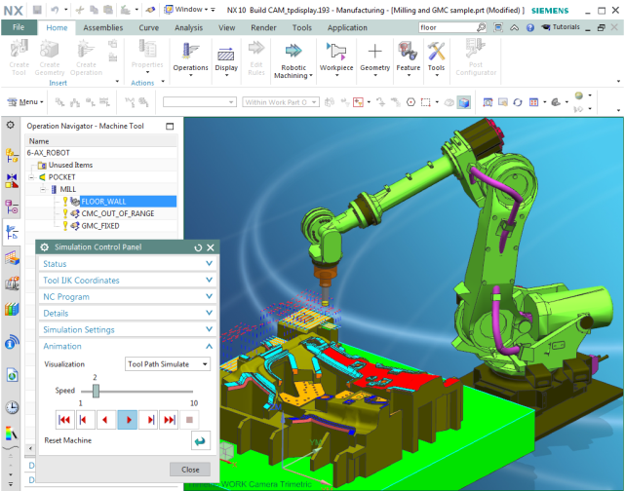
Task: Collapse the MILL tree node
Action: pos(43,190)
